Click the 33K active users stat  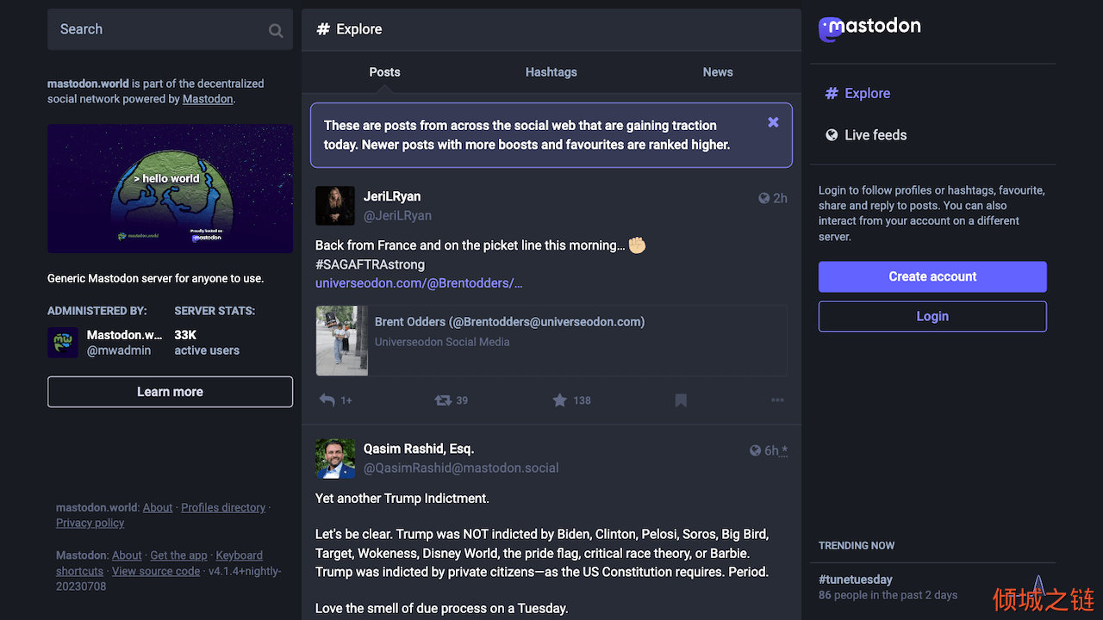pyautogui.click(x=207, y=343)
